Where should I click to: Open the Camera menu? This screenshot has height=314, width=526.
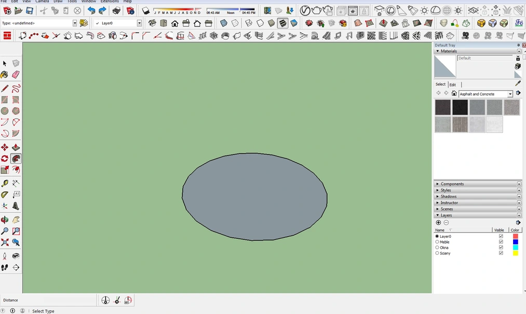[x=42, y=1]
